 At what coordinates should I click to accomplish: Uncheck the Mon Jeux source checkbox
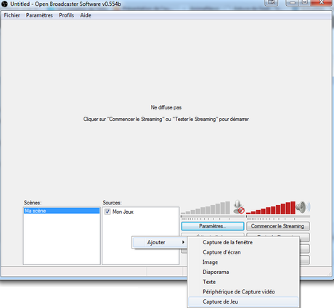[107, 212]
